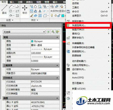Switch to the 插入 ribbon tab

[x=12, y=2]
